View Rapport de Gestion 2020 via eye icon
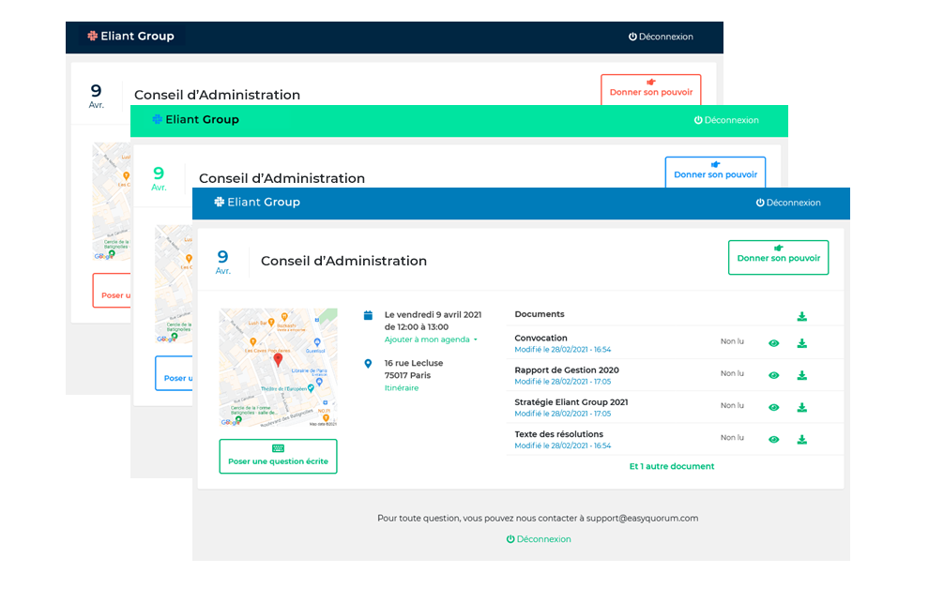This screenshot has width=944, height=603. (x=773, y=375)
